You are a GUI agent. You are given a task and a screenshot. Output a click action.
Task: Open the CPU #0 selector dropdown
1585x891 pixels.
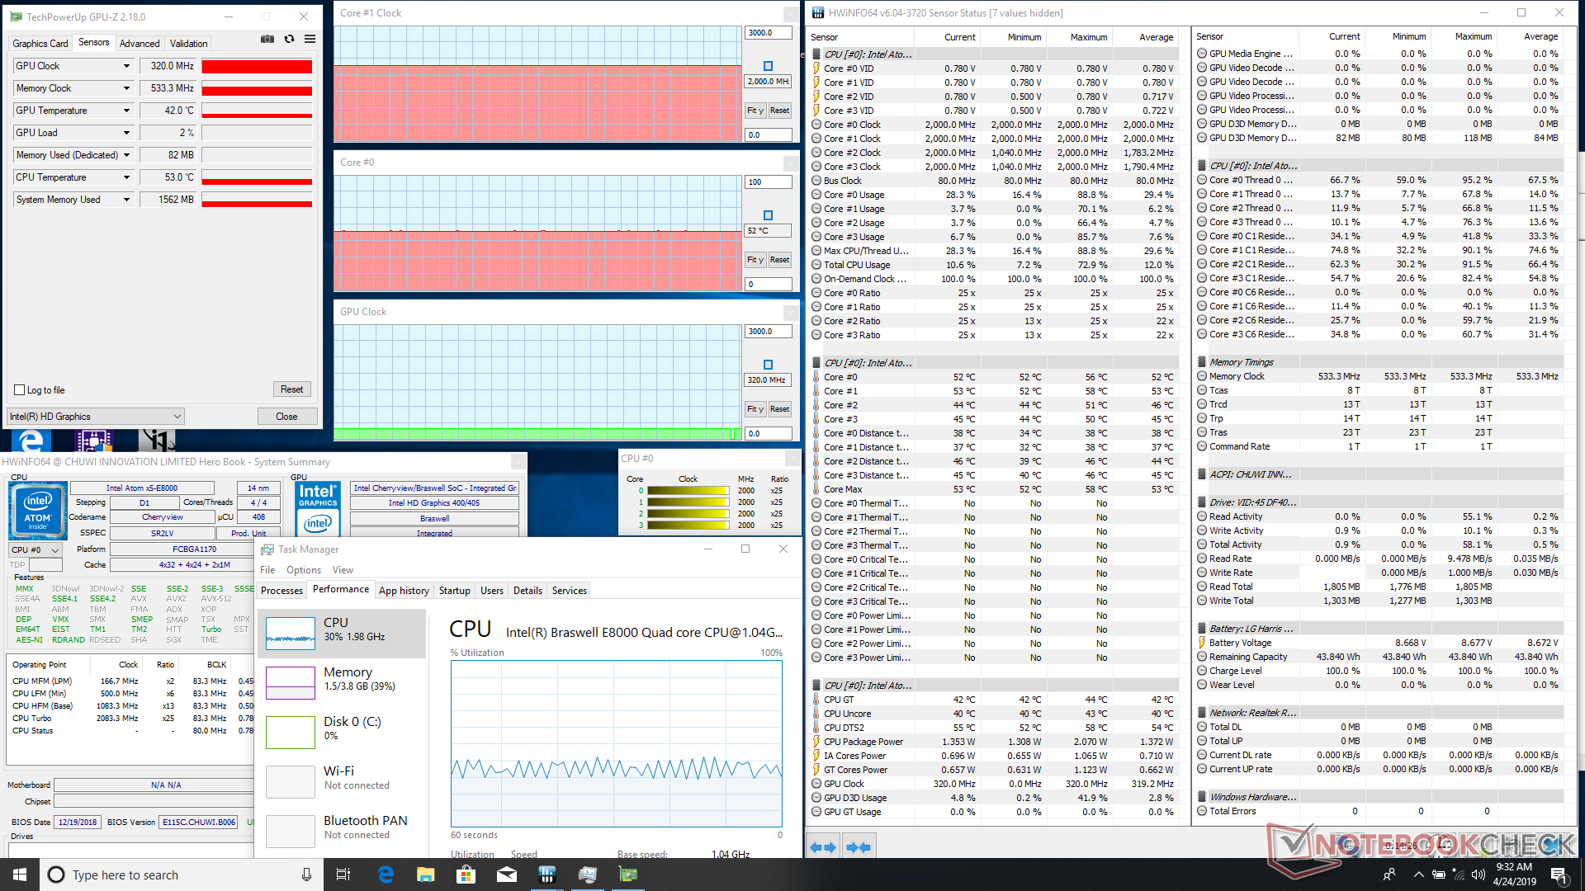[x=55, y=550]
